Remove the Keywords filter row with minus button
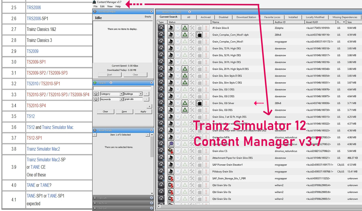362x211 pixels. click(146, 99)
